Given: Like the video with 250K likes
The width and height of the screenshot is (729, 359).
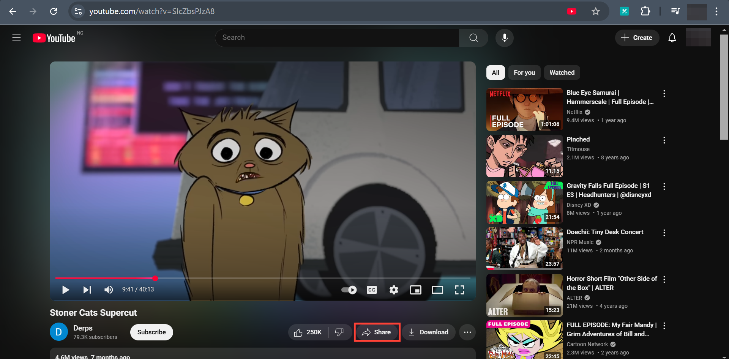Looking at the screenshot, I should click(308, 332).
